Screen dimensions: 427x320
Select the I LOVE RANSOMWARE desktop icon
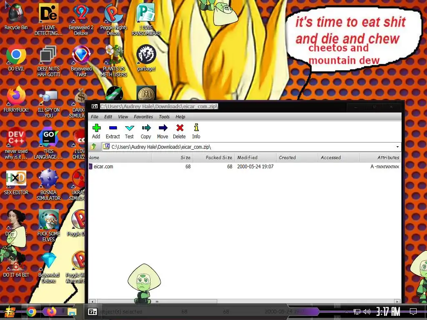click(146, 19)
